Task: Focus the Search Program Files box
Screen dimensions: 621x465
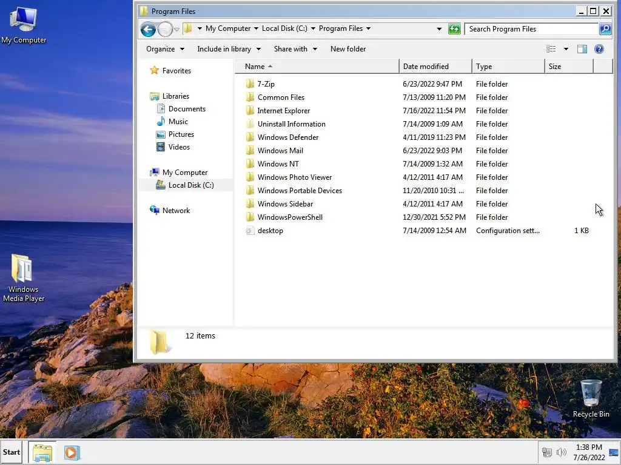Action: point(531,29)
